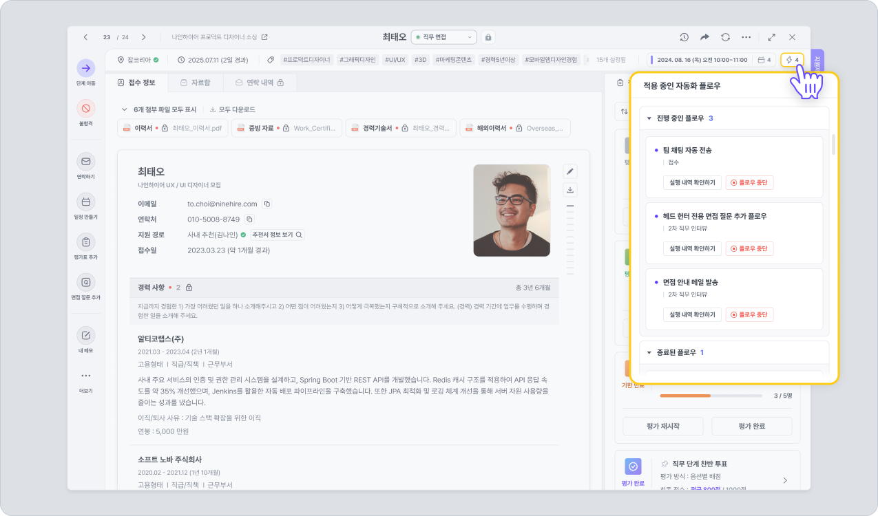This screenshot has height=516, width=878.
Task: Go to the previous applicant arrow
Action: coord(85,37)
